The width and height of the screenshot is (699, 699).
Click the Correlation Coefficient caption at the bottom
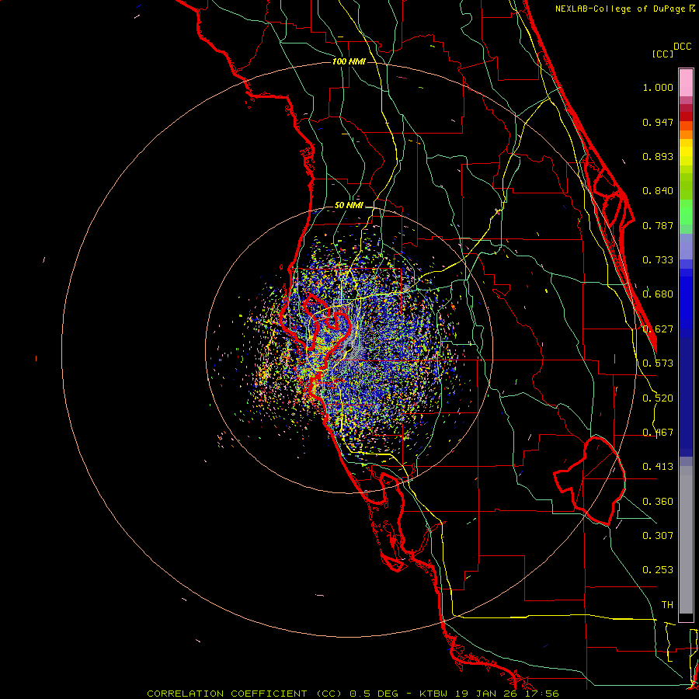point(353,694)
